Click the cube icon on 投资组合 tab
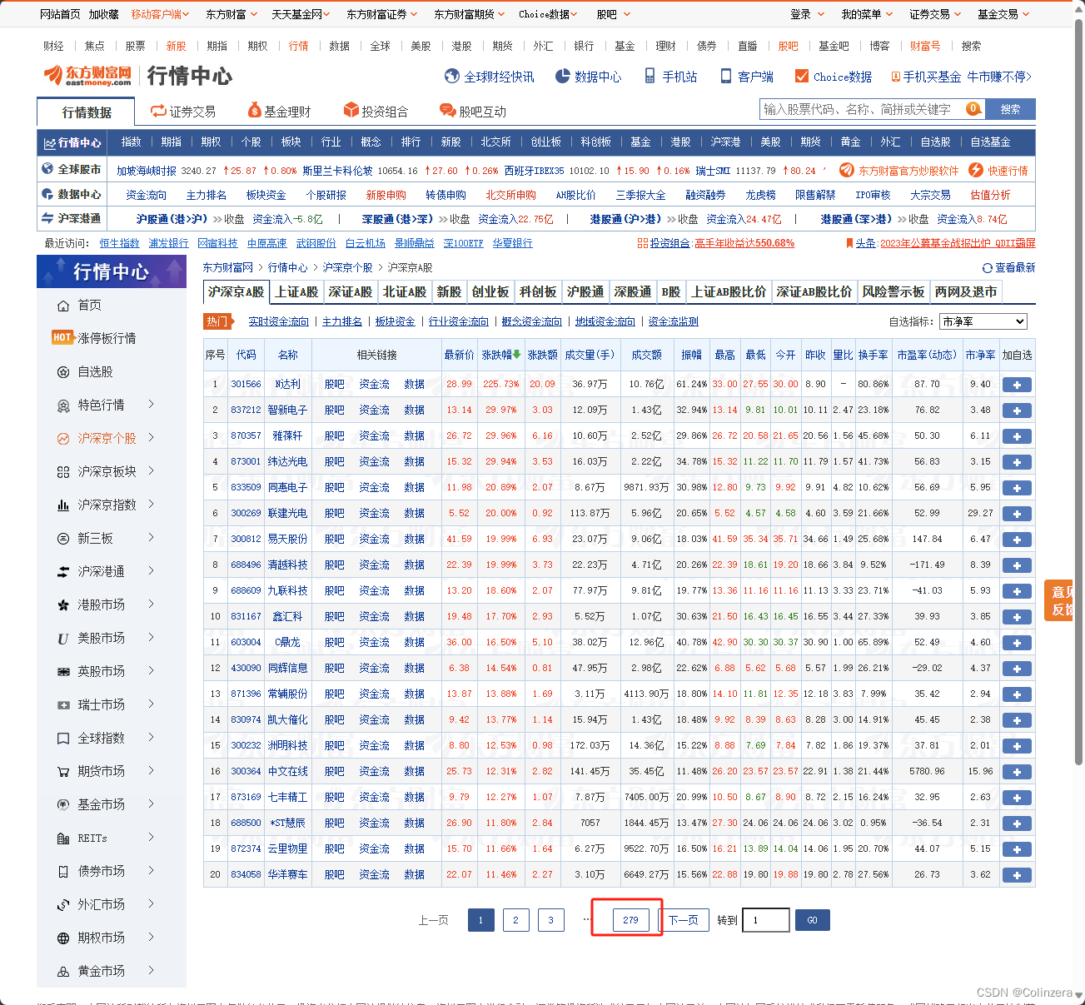1085x1005 pixels. click(x=351, y=111)
